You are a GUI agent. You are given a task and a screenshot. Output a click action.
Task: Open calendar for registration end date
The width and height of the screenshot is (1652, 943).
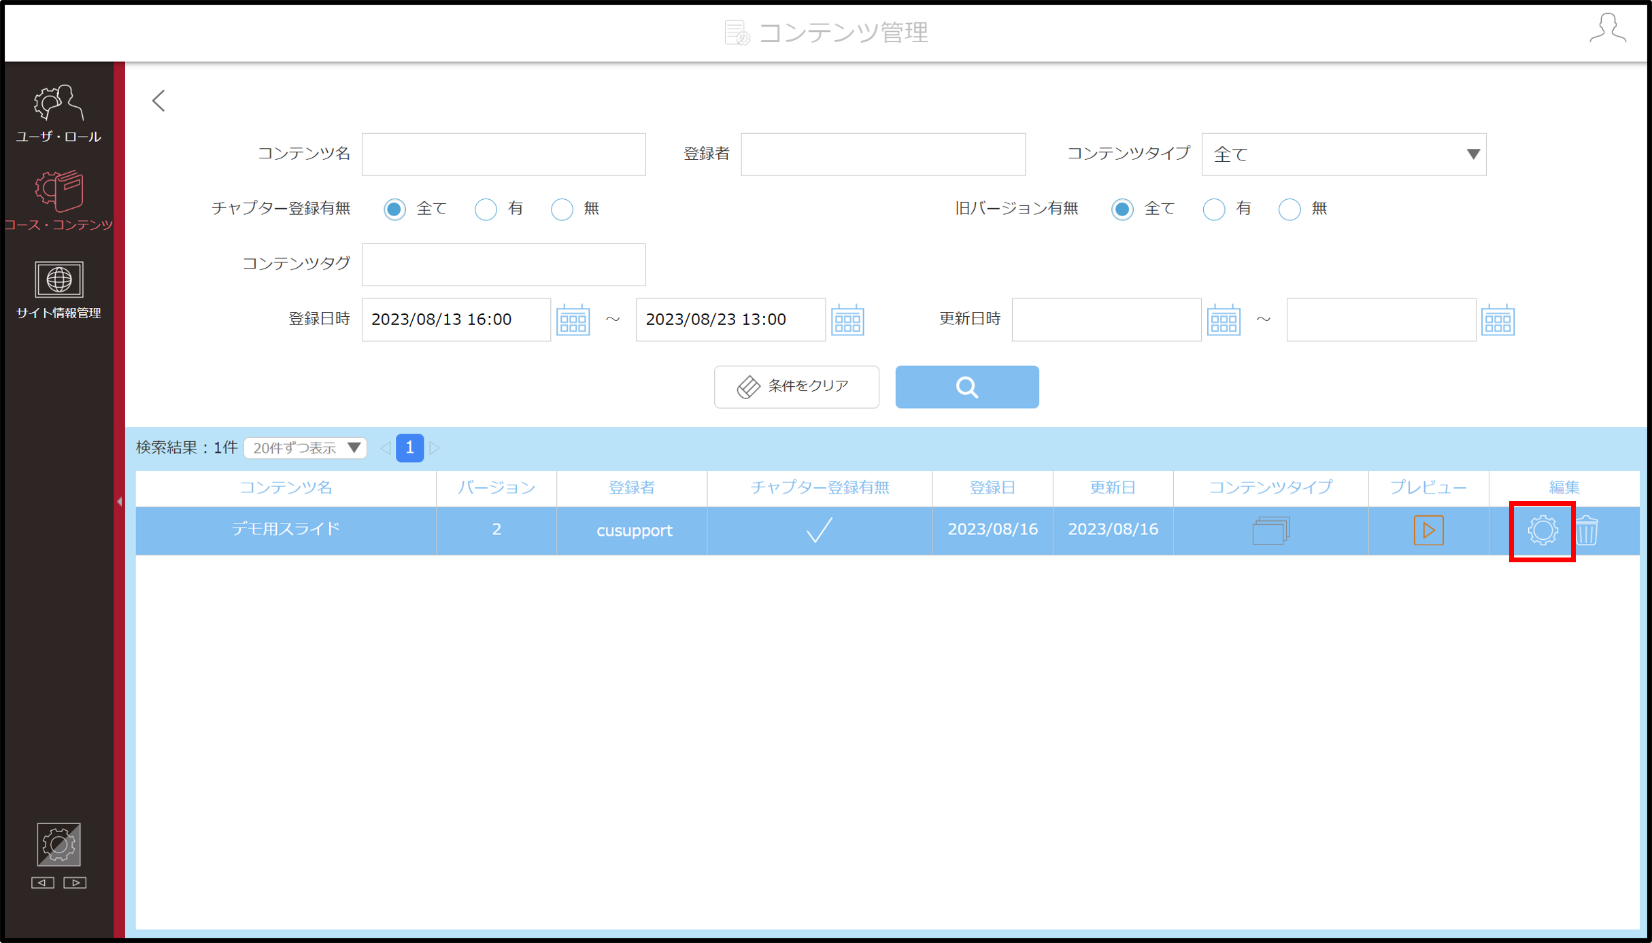847,320
